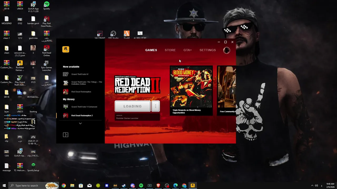Open Steam from the taskbar
This screenshot has height=189, width=337.
click(124, 186)
